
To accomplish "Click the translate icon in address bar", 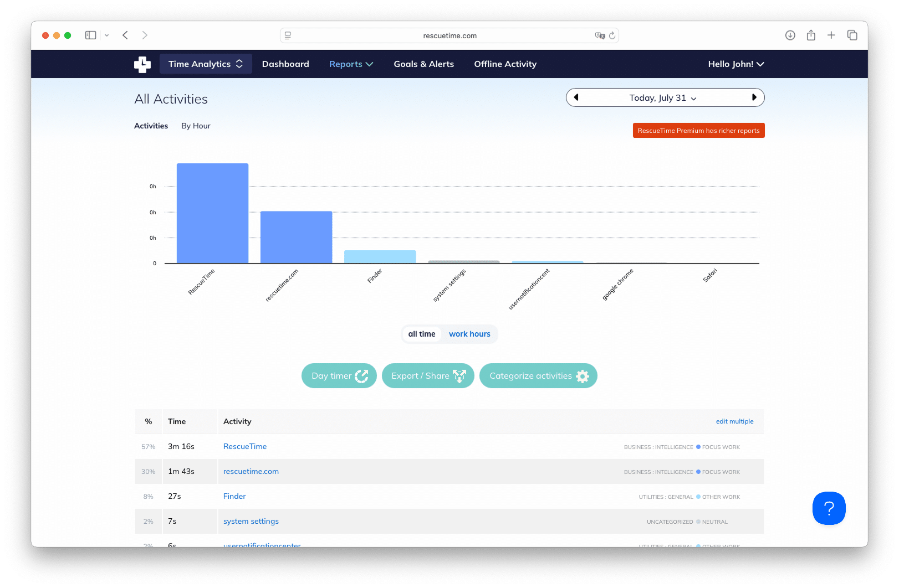I will pyautogui.click(x=600, y=35).
